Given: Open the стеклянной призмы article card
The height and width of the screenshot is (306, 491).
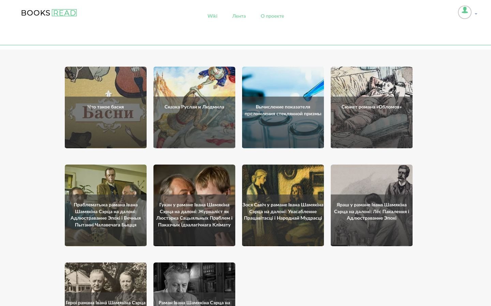Looking at the screenshot, I should (283, 107).
